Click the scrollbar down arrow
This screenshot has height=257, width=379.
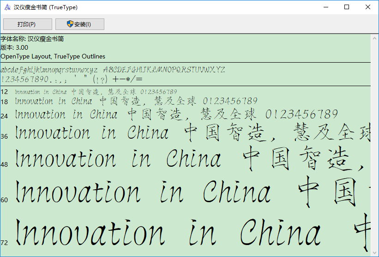click(375, 253)
